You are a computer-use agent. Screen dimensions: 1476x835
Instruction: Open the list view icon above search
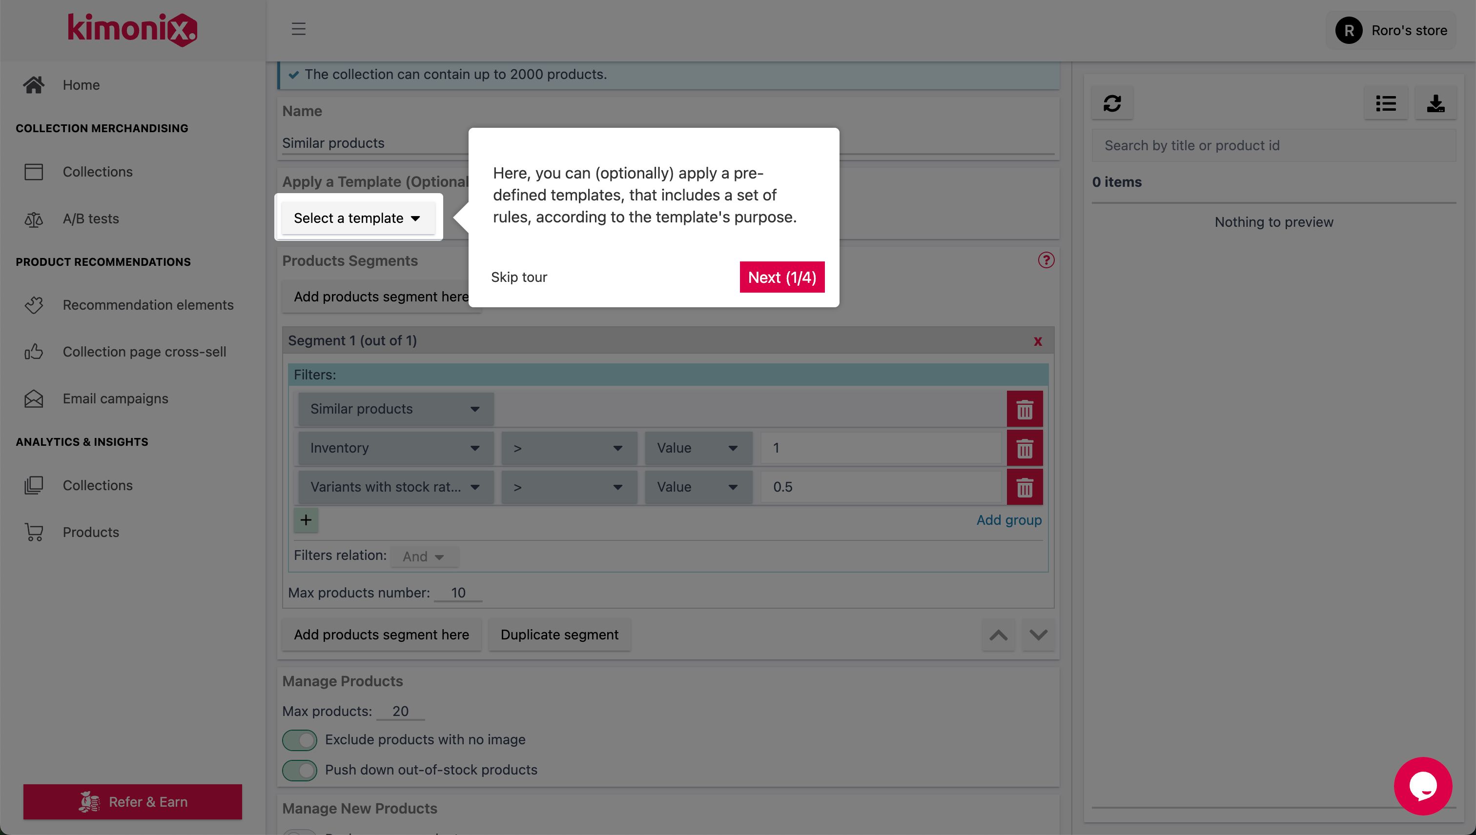point(1386,103)
